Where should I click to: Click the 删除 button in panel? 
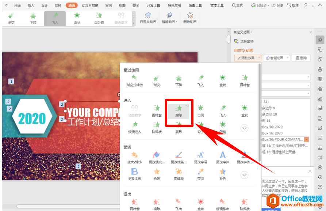(301, 58)
